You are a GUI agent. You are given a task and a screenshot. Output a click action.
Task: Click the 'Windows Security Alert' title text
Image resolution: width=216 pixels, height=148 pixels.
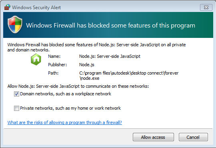36,8
